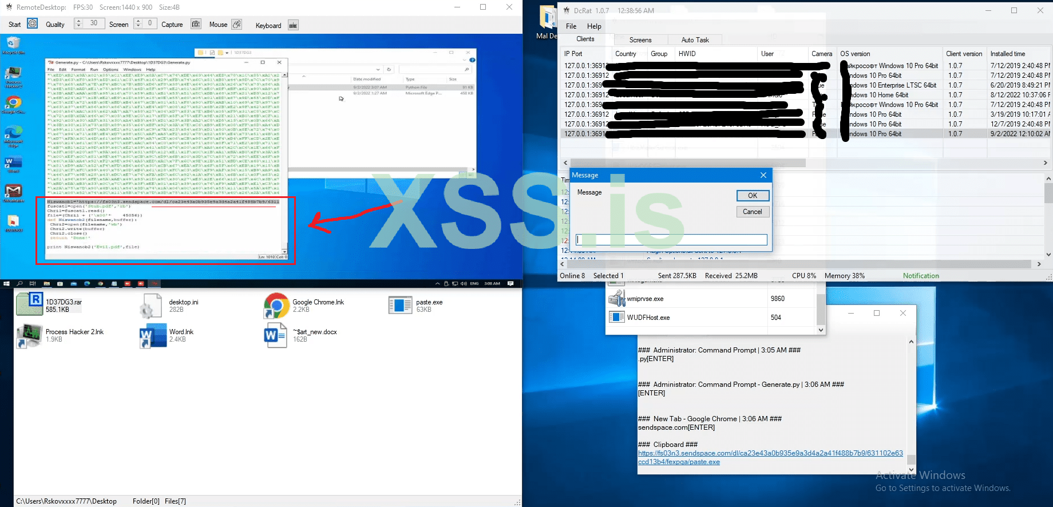Open the File menu in DcRat
The width and height of the screenshot is (1053, 507).
tap(571, 26)
